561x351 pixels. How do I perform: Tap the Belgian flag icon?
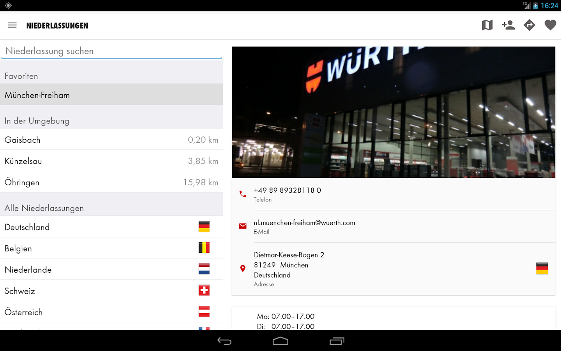(x=204, y=248)
